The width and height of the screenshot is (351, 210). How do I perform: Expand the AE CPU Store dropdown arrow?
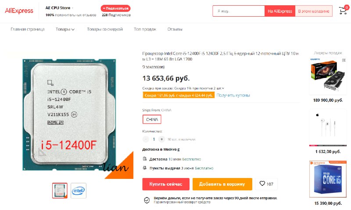pyautogui.click(x=72, y=8)
